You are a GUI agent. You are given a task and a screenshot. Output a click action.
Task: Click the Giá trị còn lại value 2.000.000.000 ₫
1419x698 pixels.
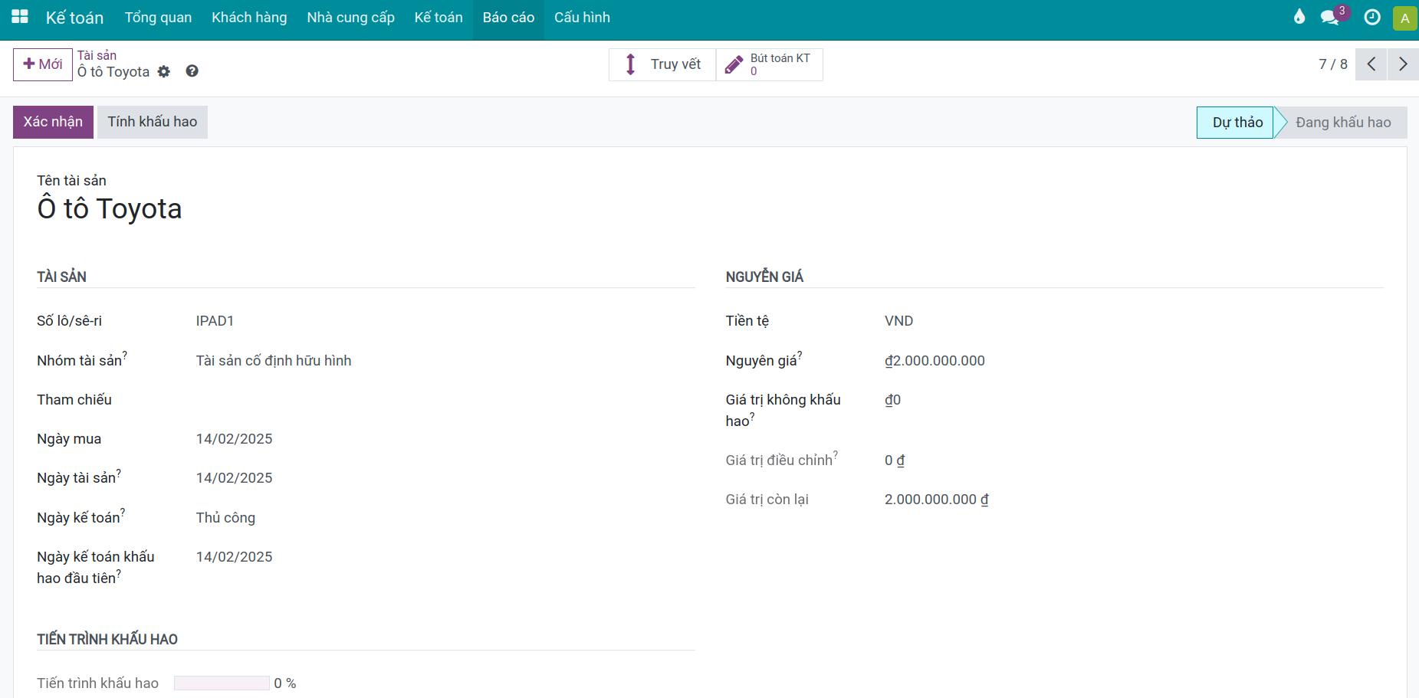pos(936,500)
